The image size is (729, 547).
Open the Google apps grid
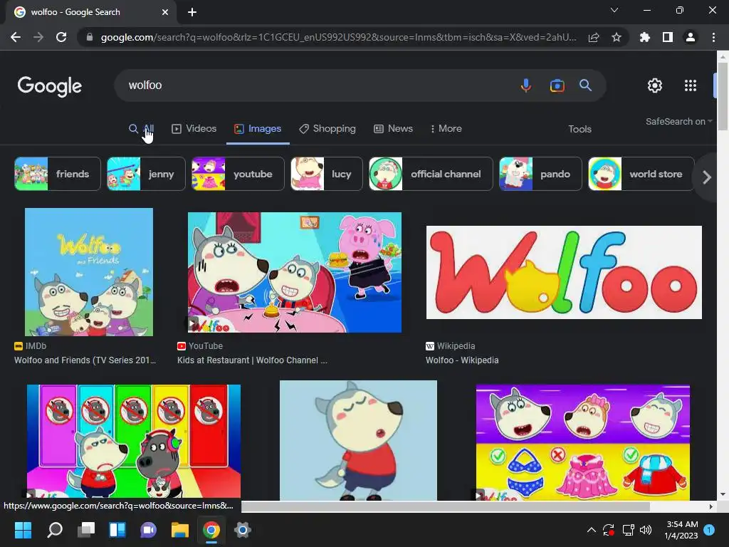point(691,85)
